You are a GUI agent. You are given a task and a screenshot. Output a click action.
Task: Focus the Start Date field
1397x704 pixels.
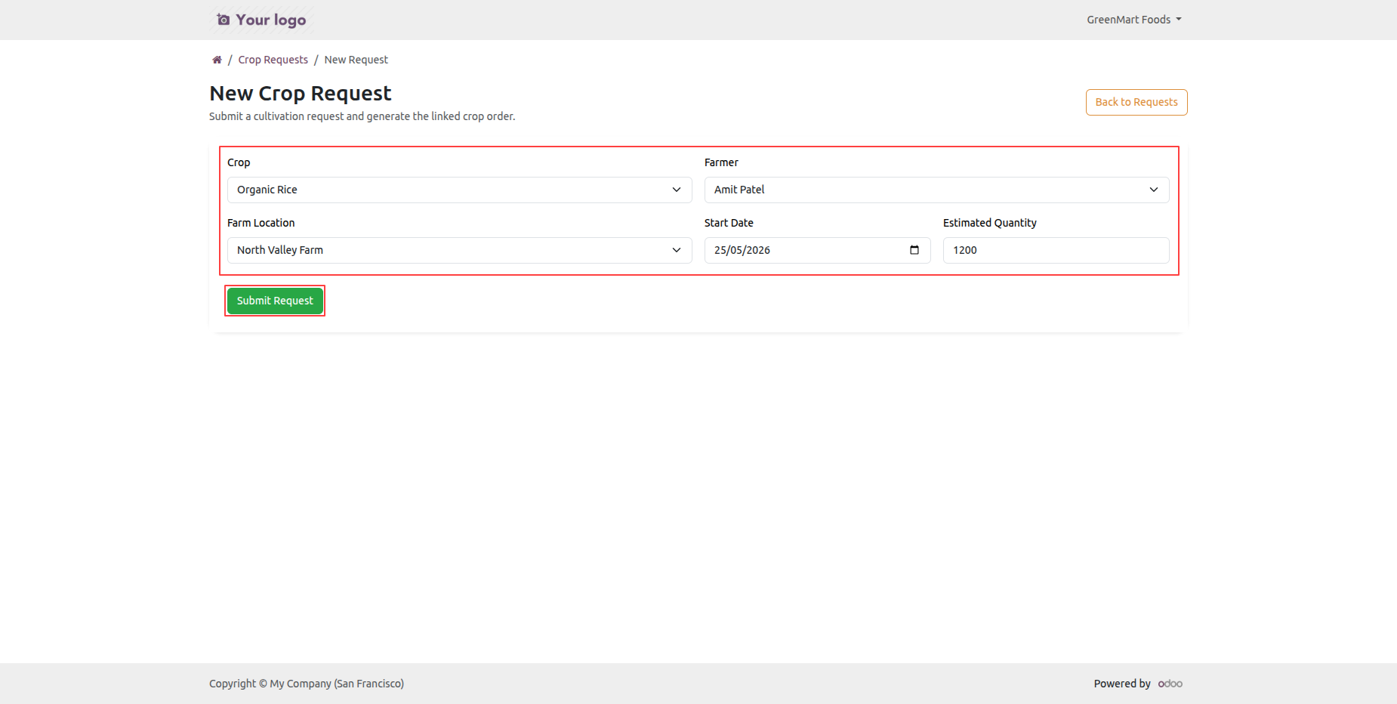817,250
